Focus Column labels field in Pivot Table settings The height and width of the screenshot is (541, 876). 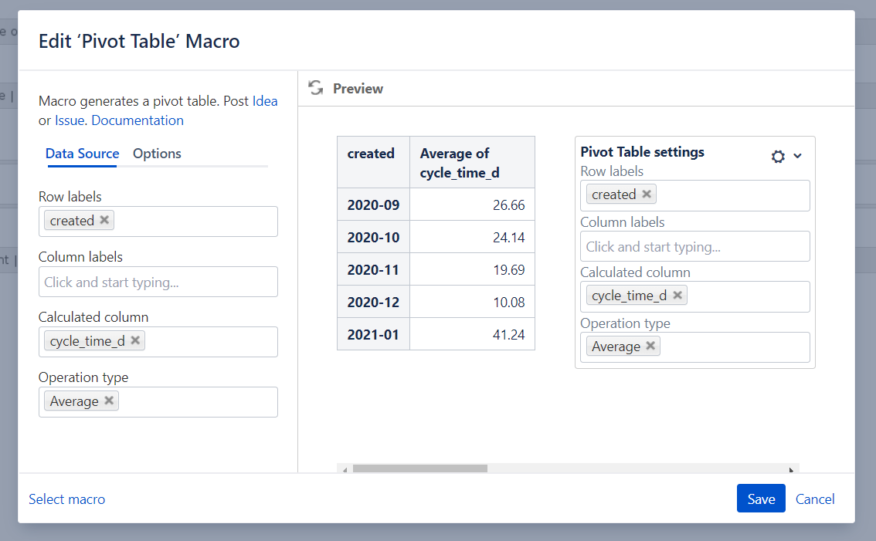click(x=695, y=246)
